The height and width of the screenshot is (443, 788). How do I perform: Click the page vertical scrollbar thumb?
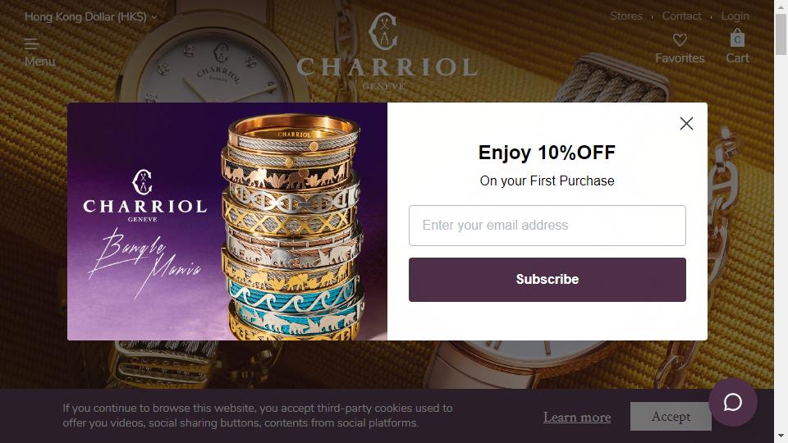[781, 34]
